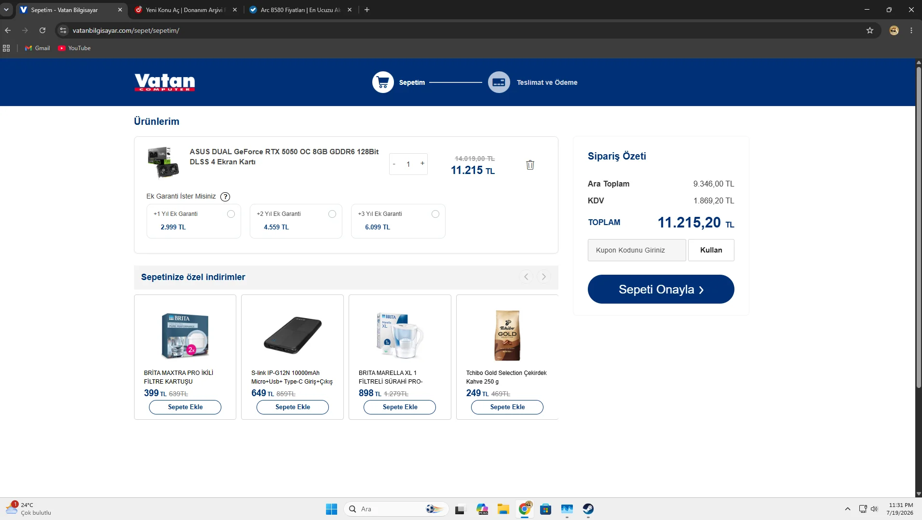Switch to Arc B580 Fiyatları tab
Image resolution: width=922 pixels, height=520 pixels.
pyautogui.click(x=300, y=10)
